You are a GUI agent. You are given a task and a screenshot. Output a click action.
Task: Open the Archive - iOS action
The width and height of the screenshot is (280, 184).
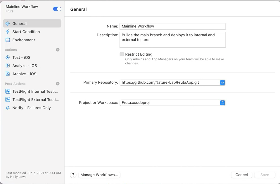[x=32, y=74]
